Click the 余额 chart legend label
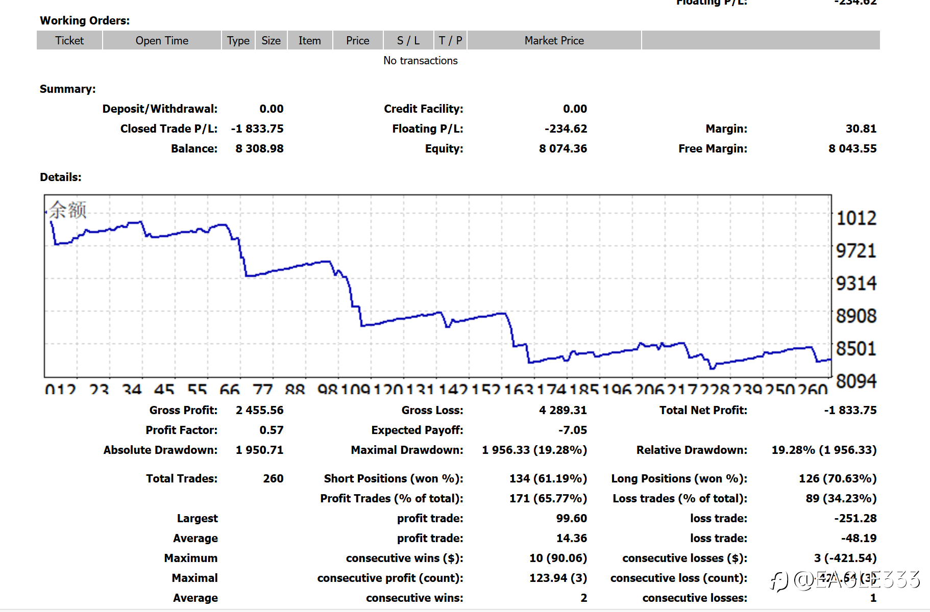930x612 pixels. coord(68,210)
